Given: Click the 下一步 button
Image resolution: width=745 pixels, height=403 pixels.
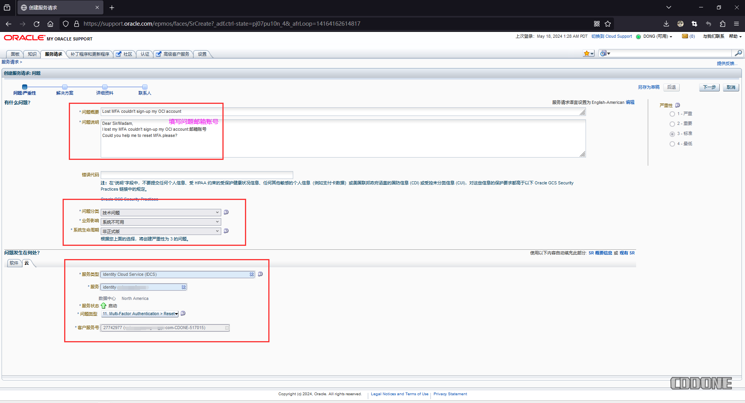Looking at the screenshot, I should [709, 87].
